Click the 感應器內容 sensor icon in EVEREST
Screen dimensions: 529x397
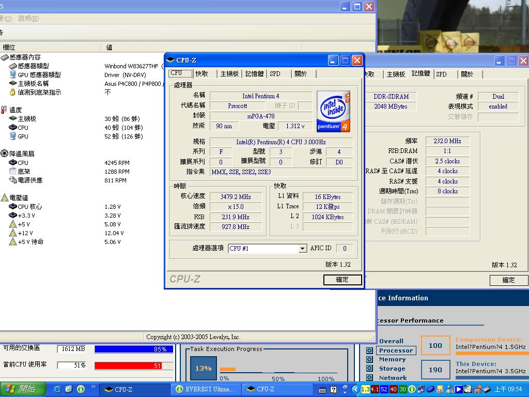click(5, 57)
